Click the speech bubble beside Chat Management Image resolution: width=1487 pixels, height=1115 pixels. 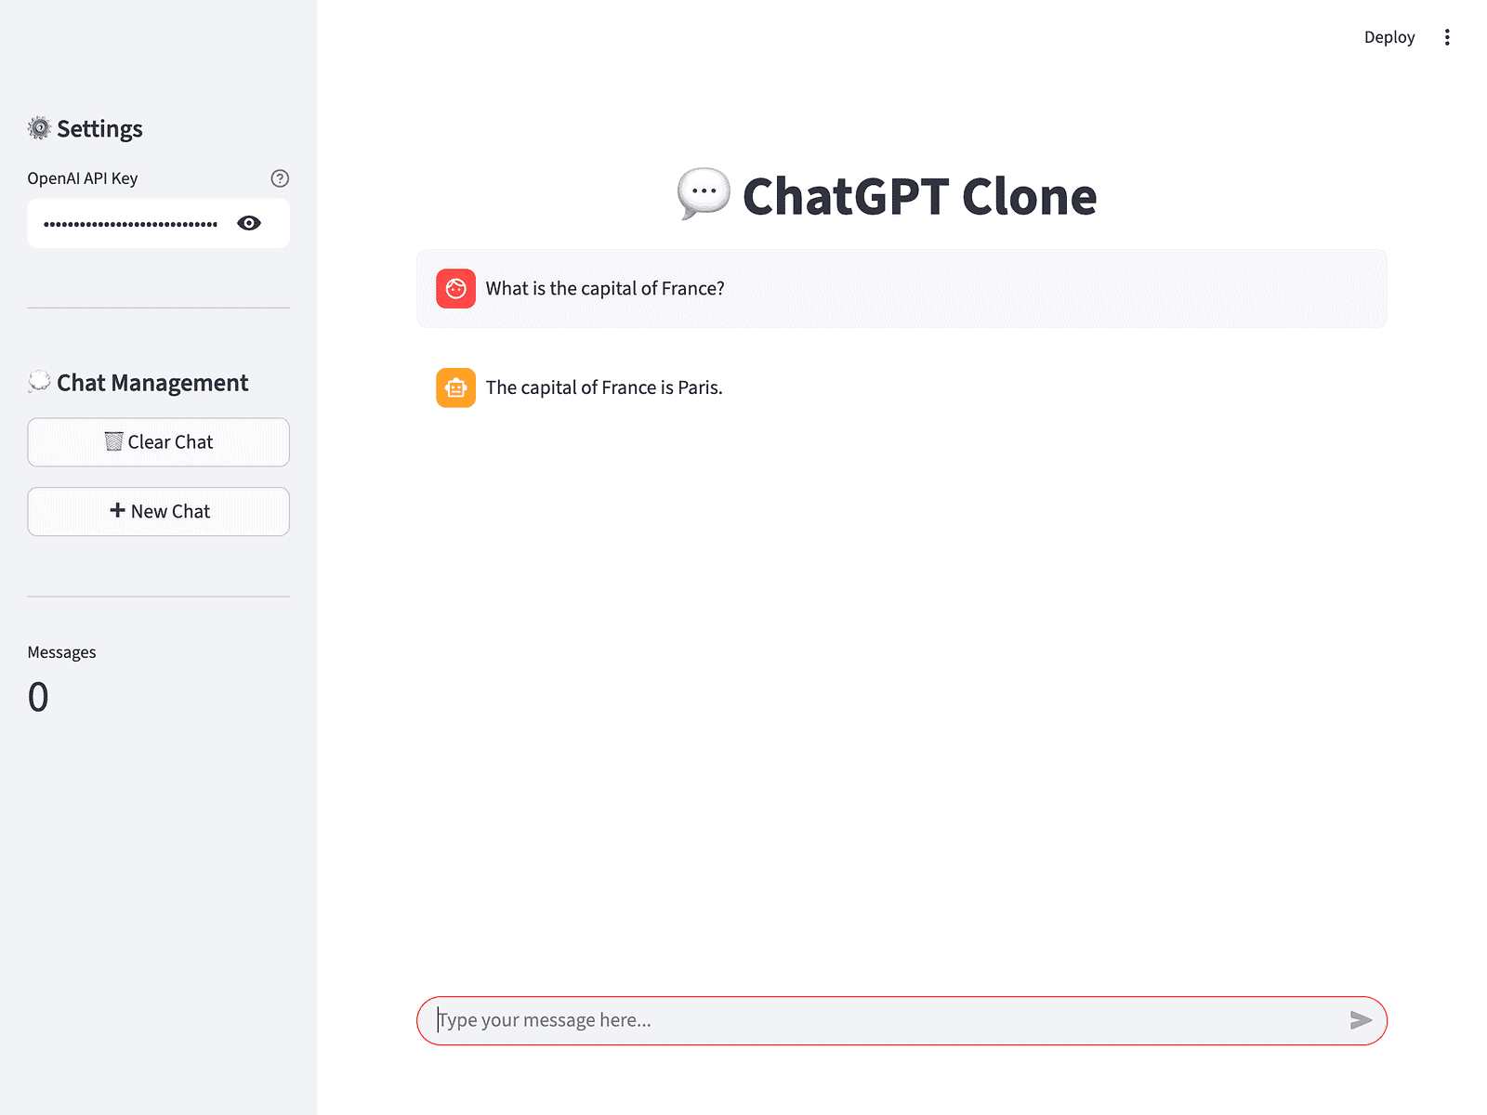(39, 381)
